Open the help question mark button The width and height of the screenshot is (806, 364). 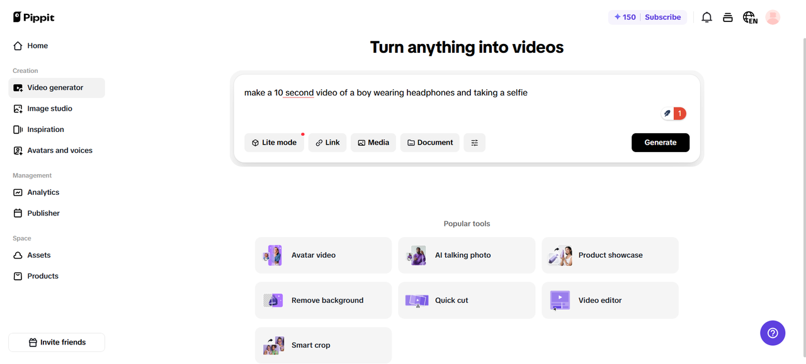[773, 333]
